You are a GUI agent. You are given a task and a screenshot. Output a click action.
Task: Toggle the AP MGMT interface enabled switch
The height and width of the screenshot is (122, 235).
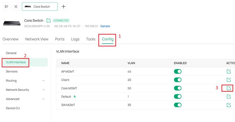(178, 71)
